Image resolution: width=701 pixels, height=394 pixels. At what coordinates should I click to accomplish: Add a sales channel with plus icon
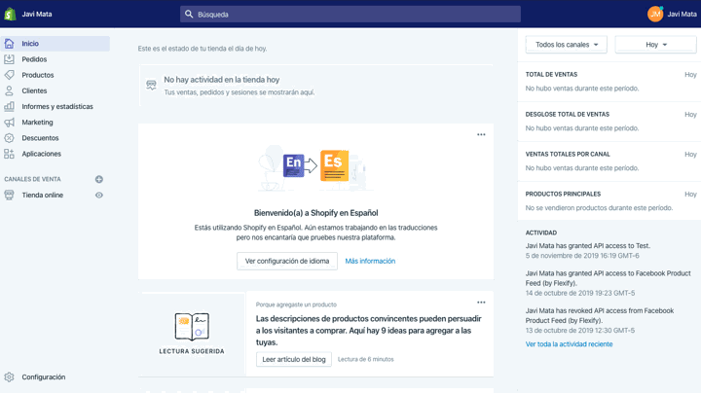pos(99,179)
